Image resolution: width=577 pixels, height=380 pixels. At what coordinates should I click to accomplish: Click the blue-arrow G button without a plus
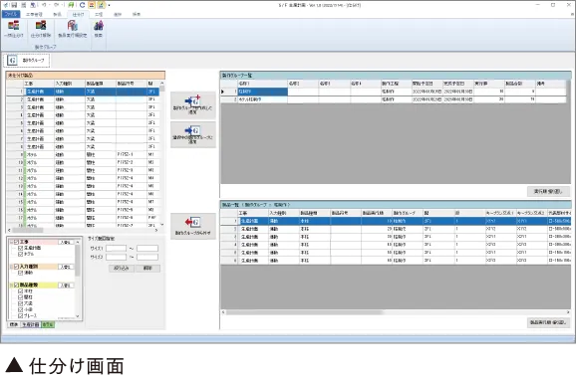[x=192, y=134]
